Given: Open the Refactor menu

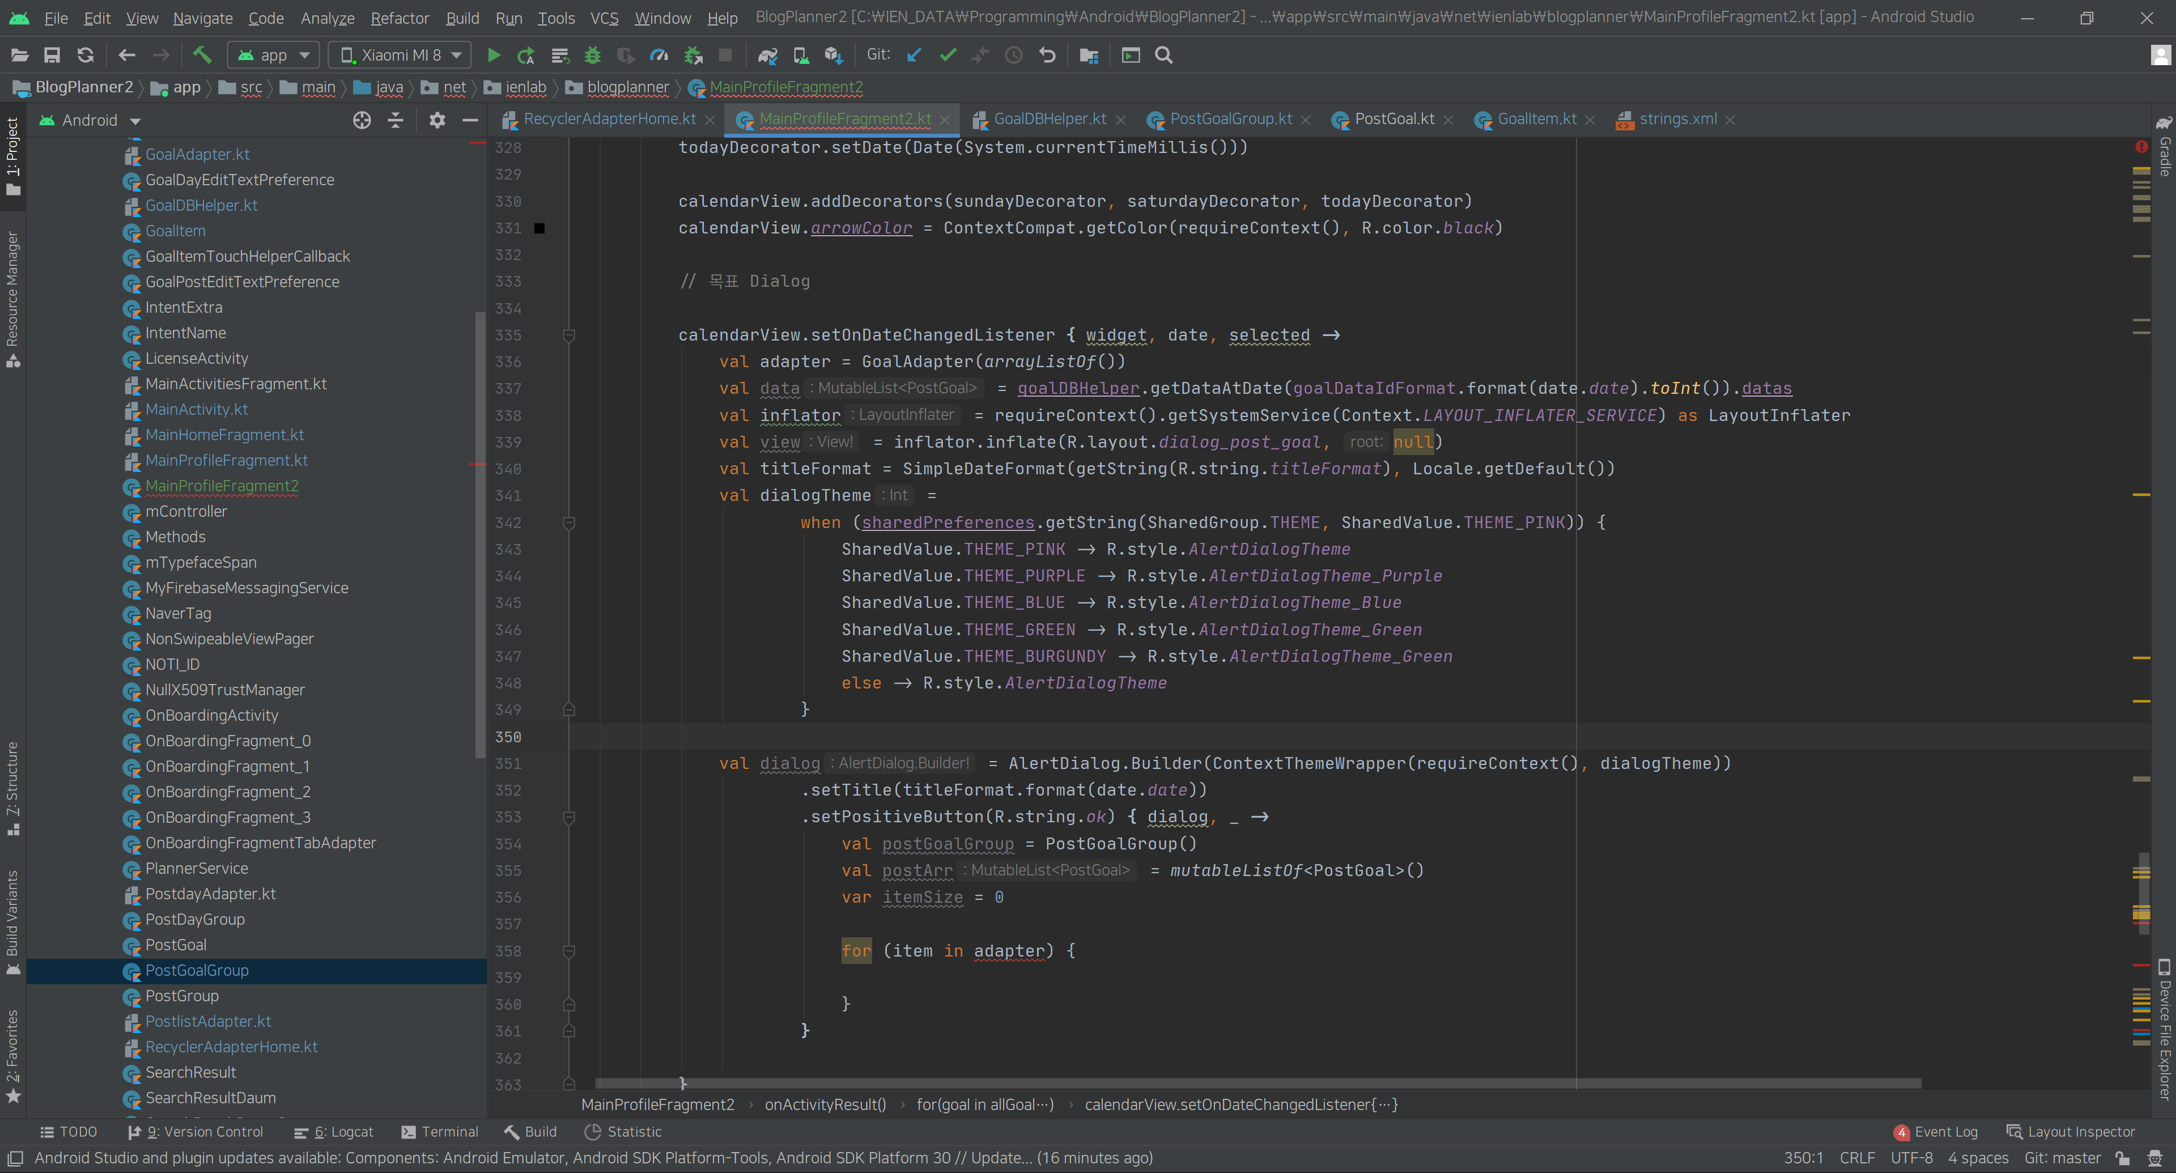Looking at the screenshot, I should [x=399, y=18].
